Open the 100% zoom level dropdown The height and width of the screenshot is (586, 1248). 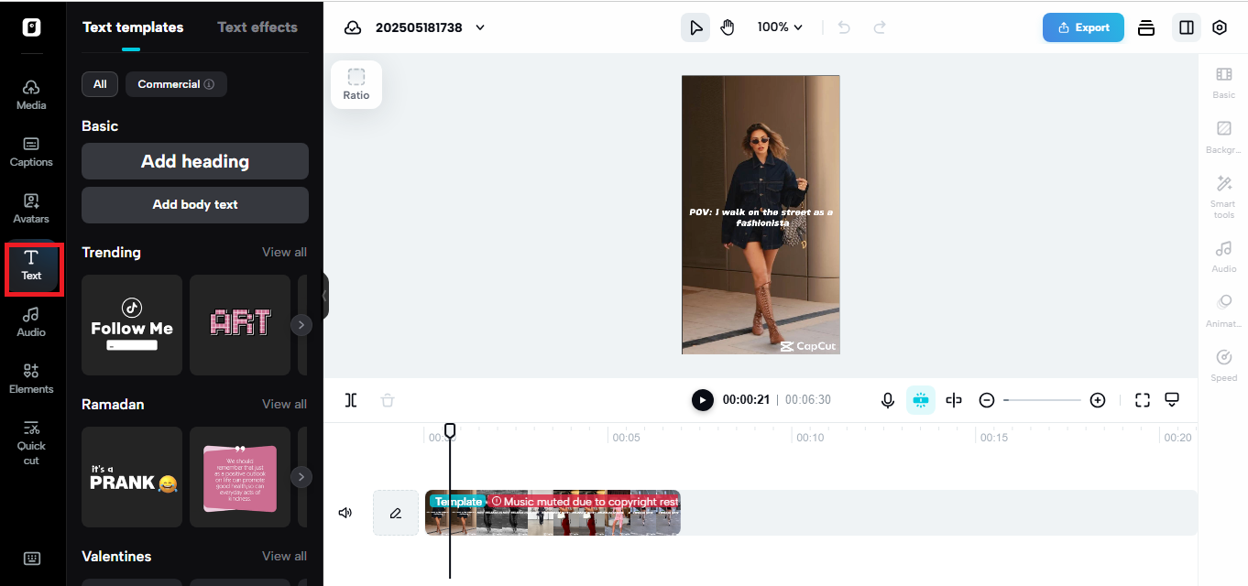(x=780, y=27)
